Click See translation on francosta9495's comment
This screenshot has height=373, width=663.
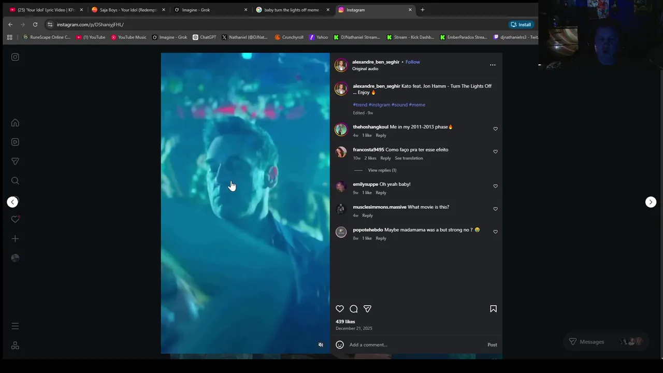coord(409,158)
